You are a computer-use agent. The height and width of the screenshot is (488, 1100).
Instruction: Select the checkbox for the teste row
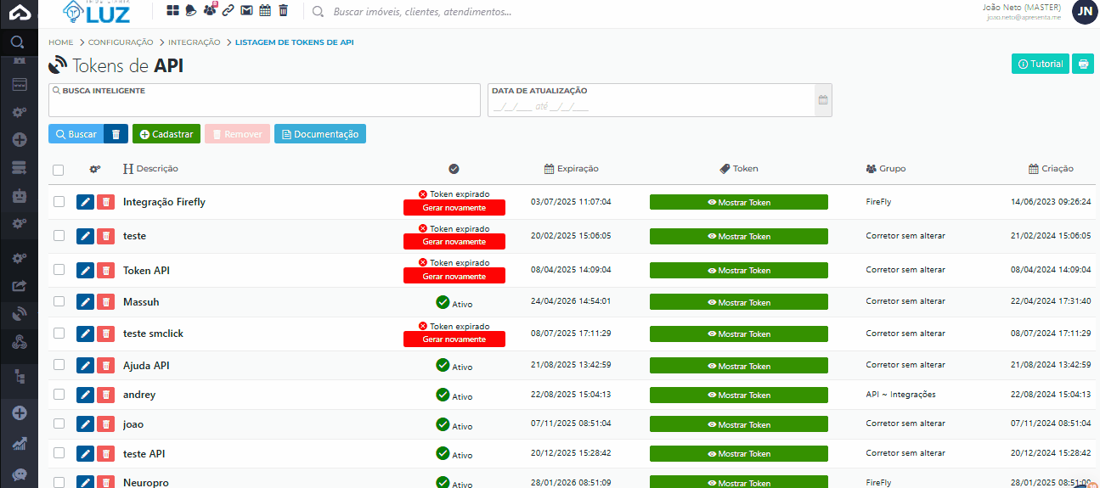click(x=59, y=236)
